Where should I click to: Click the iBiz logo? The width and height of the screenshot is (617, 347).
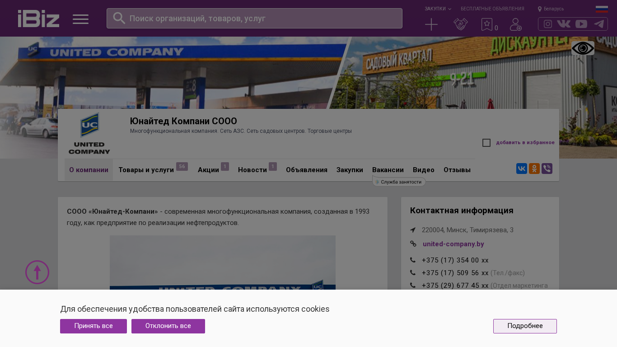[38, 19]
